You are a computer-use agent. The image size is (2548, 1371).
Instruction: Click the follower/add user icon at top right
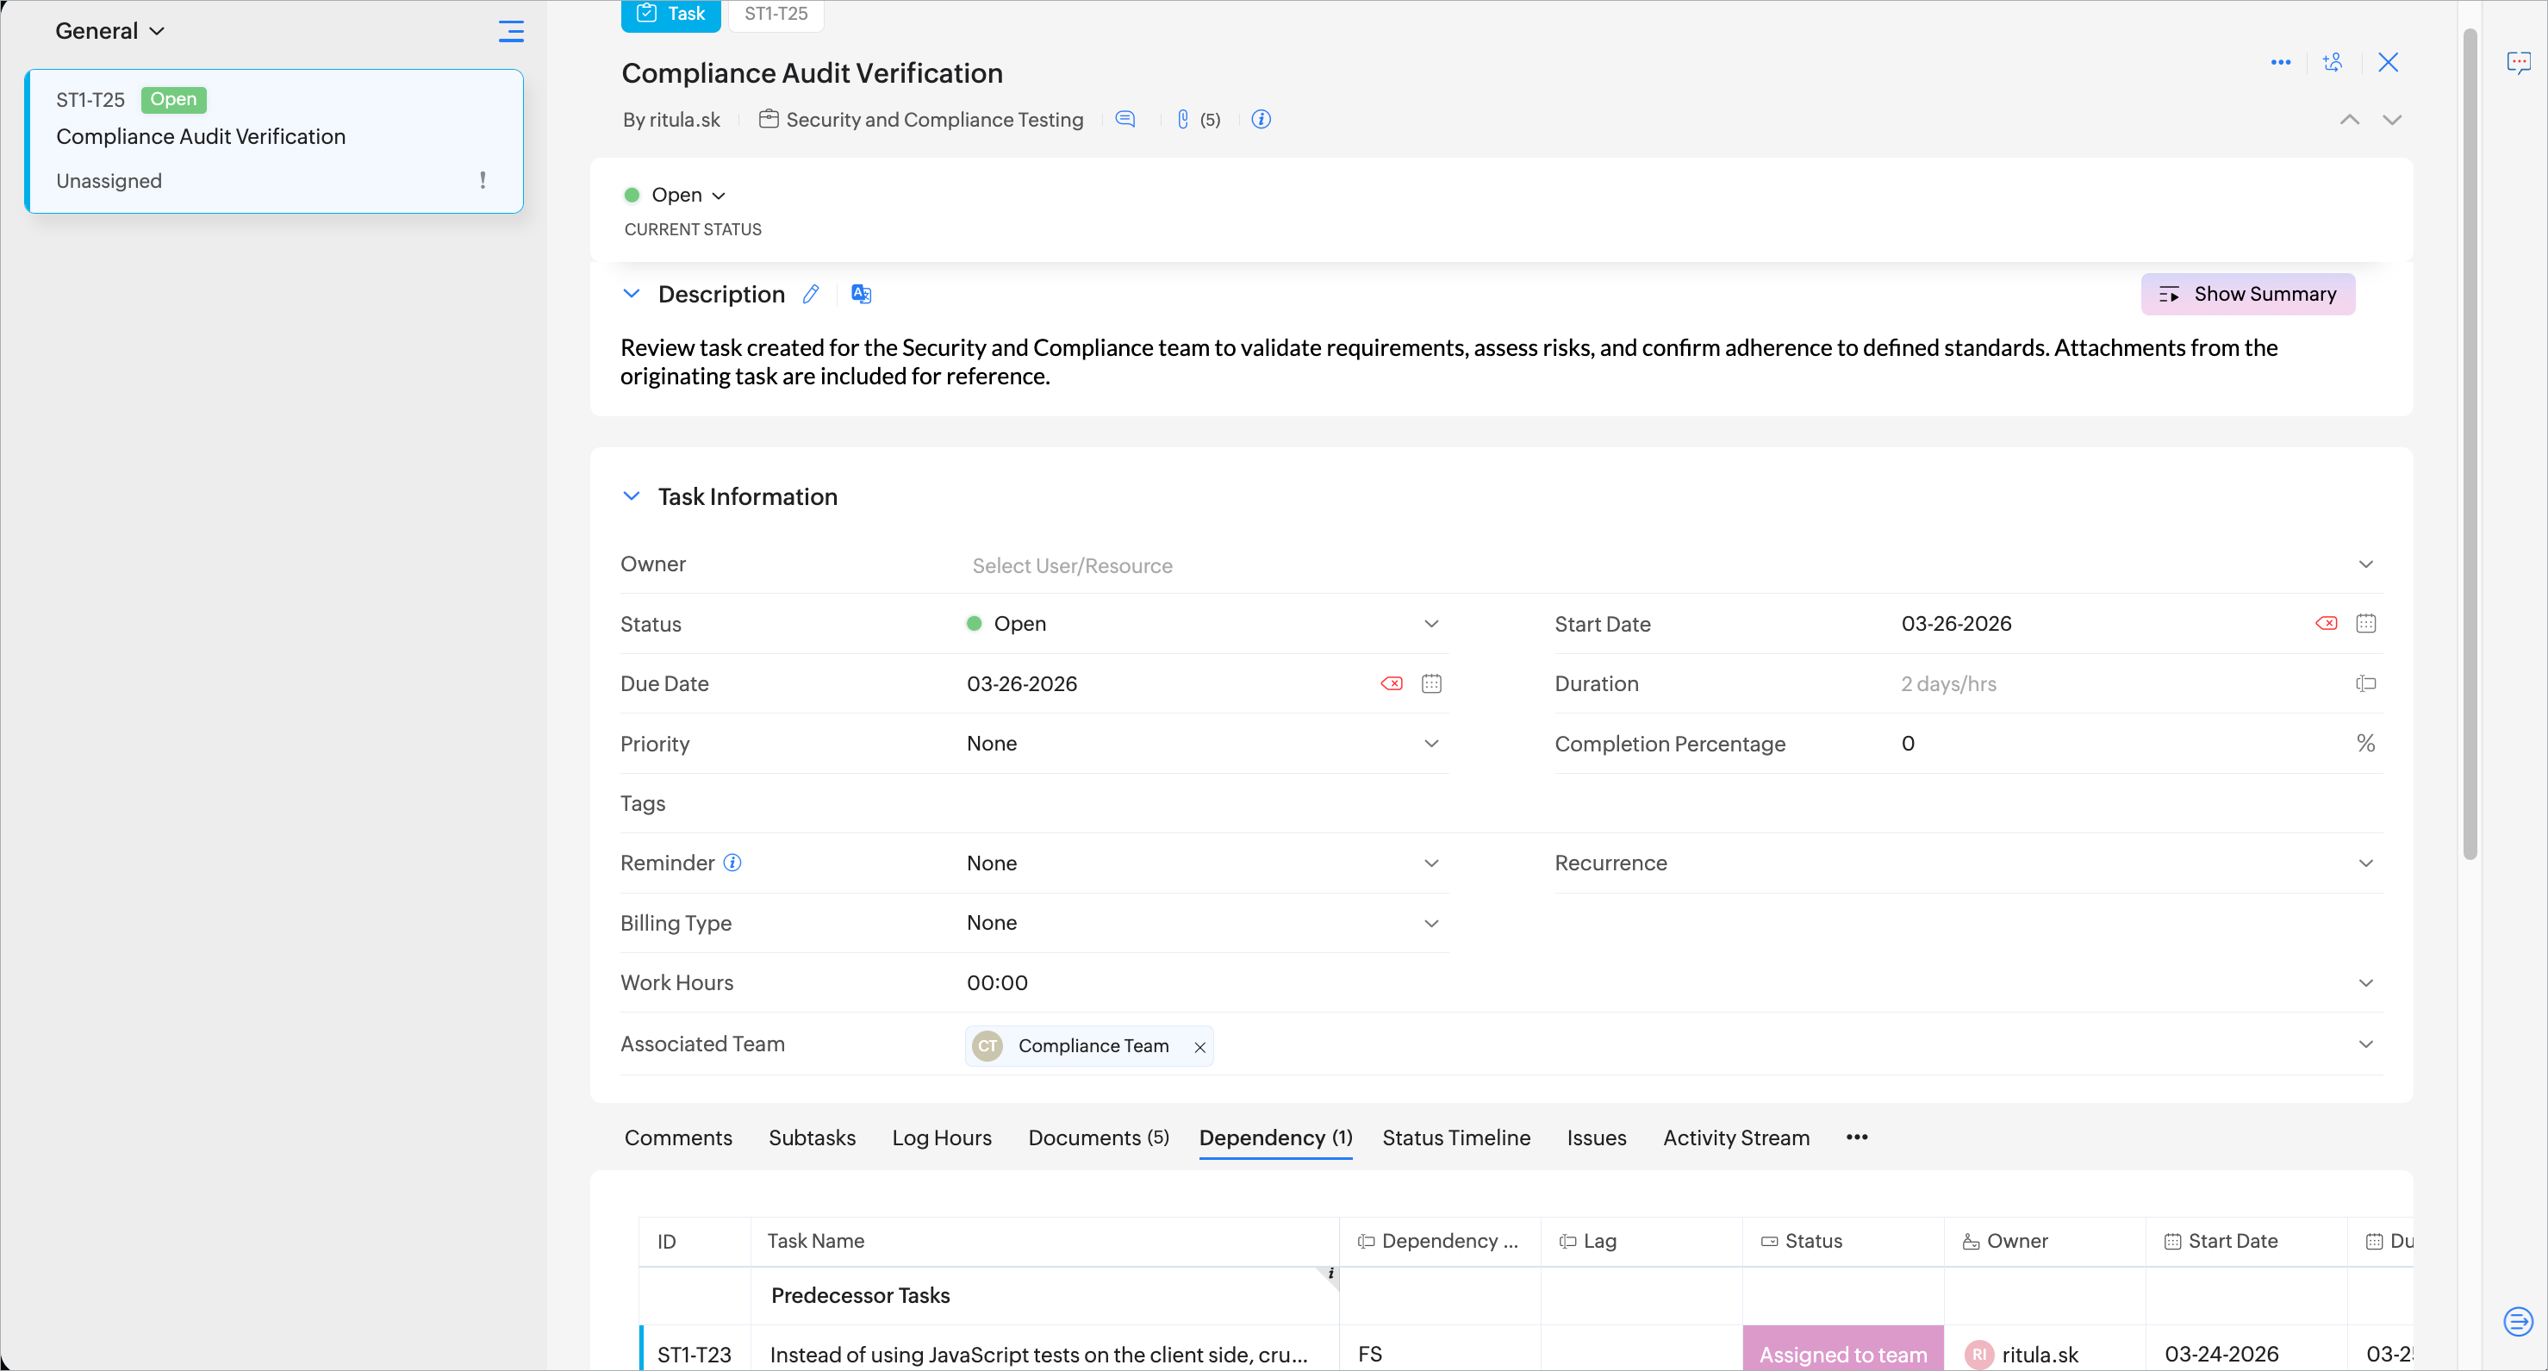[2332, 62]
